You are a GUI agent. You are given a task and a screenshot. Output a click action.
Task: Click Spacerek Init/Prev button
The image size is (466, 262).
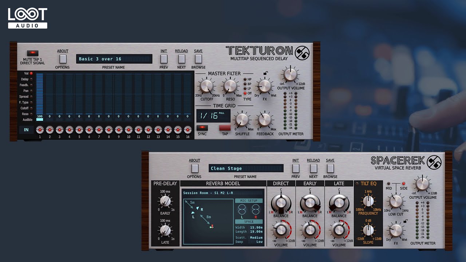[x=296, y=168]
